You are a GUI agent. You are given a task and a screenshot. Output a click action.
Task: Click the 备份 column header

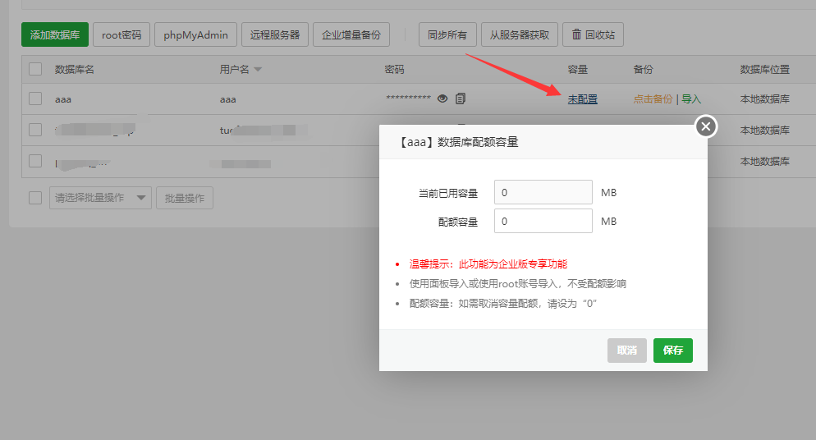point(644,69)
